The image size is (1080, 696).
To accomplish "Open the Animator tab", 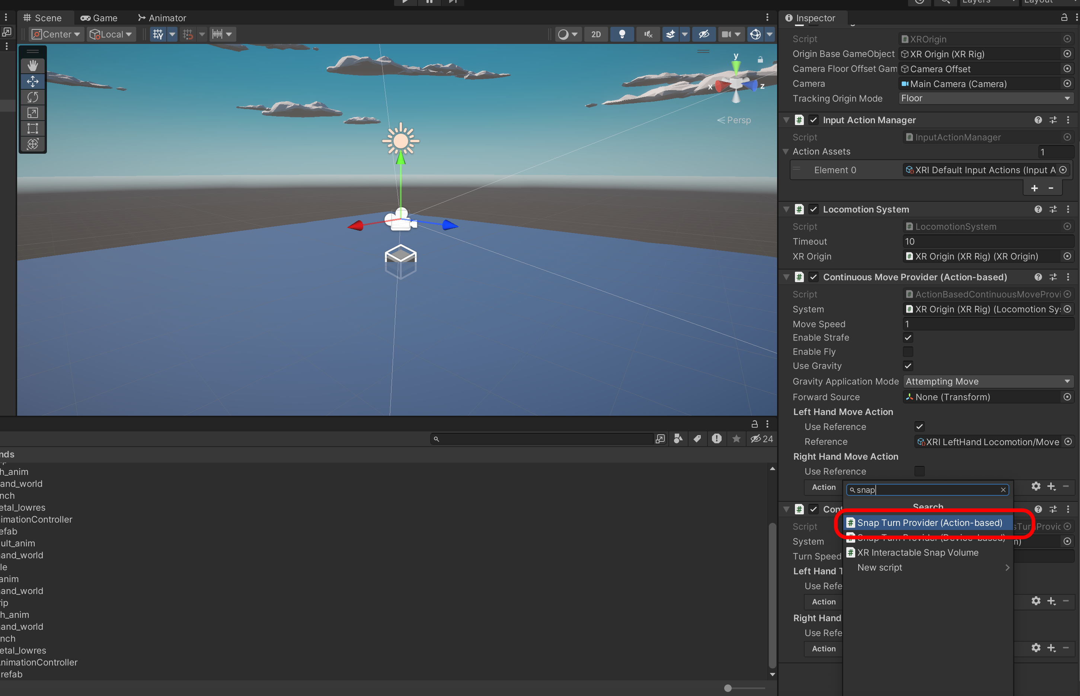I will [x=162, y=18].
